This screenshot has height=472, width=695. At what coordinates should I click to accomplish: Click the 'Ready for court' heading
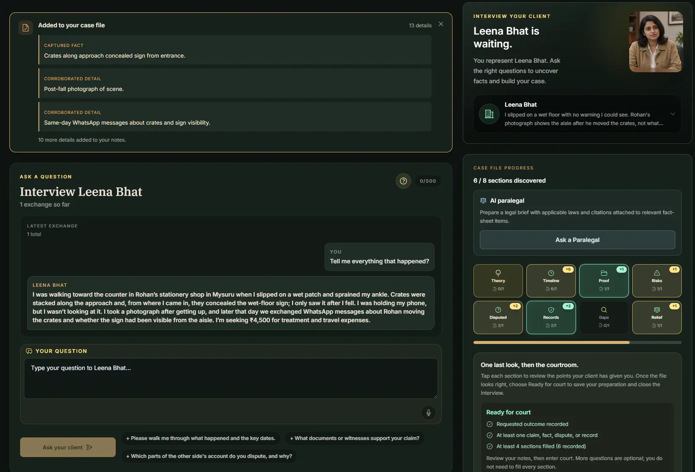pyautogui.click(x=508, y=412)
